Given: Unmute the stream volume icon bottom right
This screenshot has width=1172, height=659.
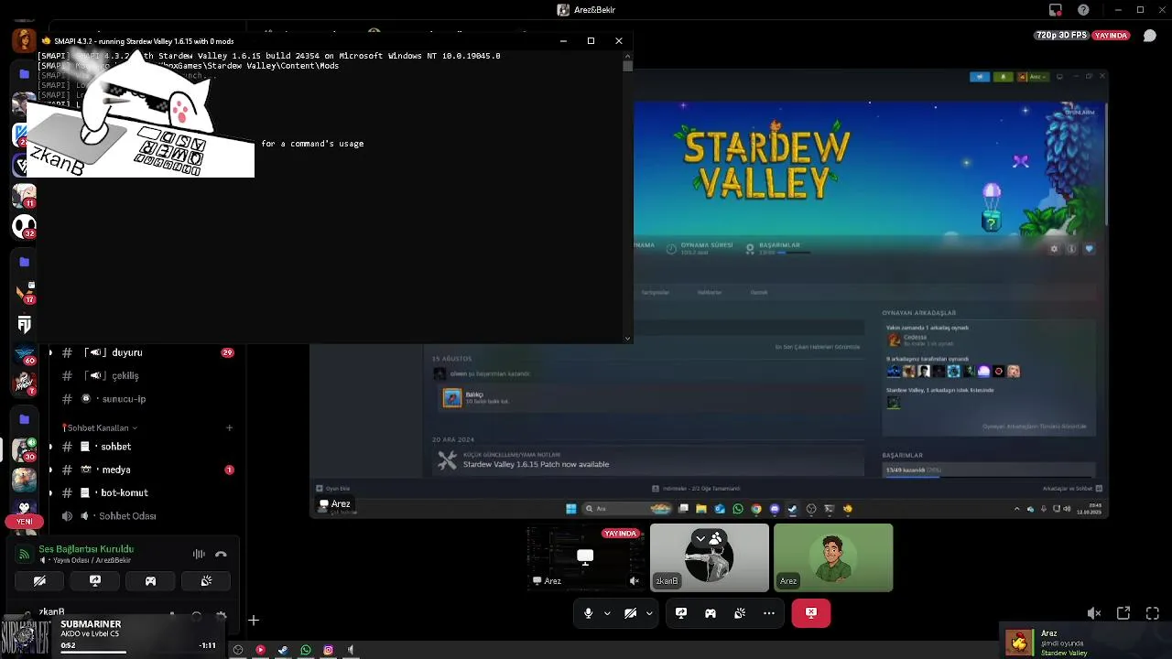Looking at the screenshot, I should tap(1094, 613).
